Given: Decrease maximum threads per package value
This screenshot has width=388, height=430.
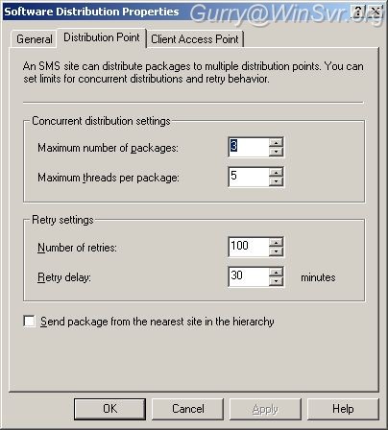Looking at the screenshot, I should [276, 181].
